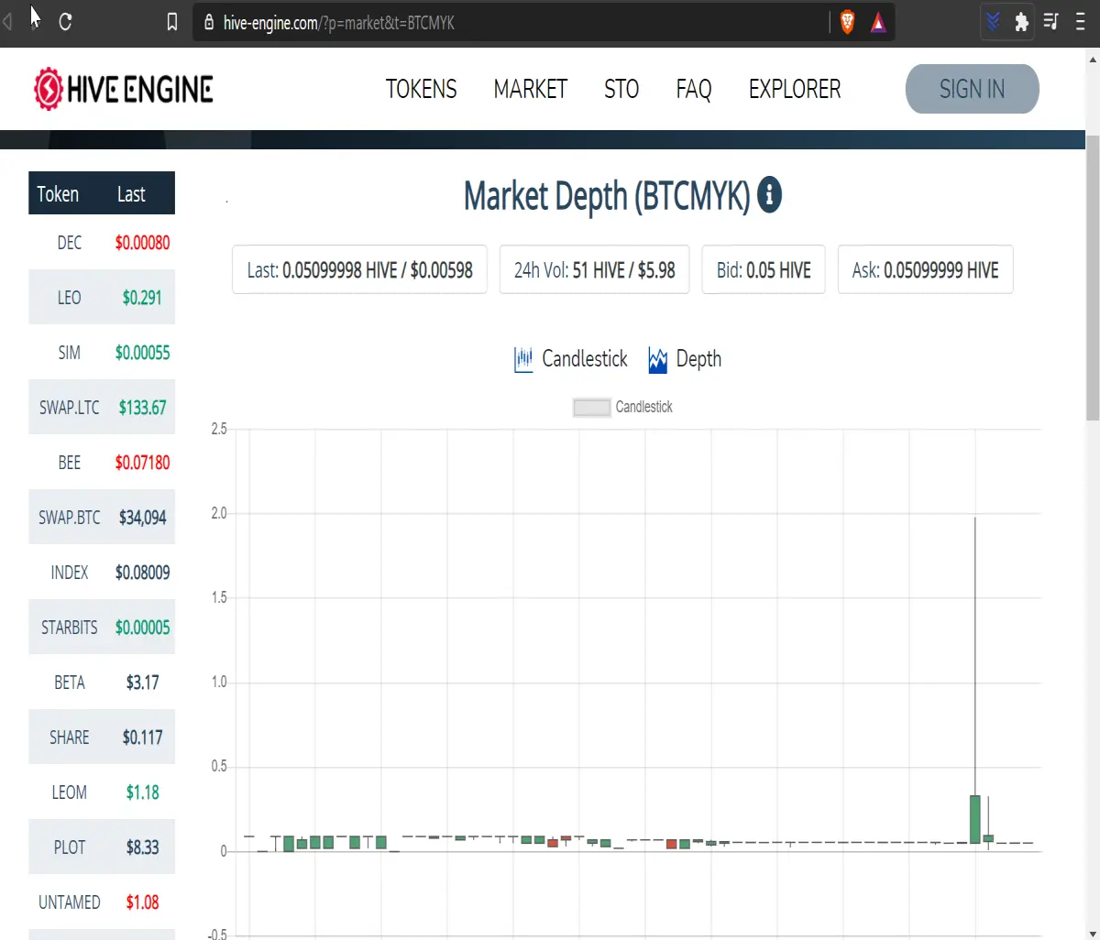Click the Ask 0.05099999 HIVE box

[925, 269]
